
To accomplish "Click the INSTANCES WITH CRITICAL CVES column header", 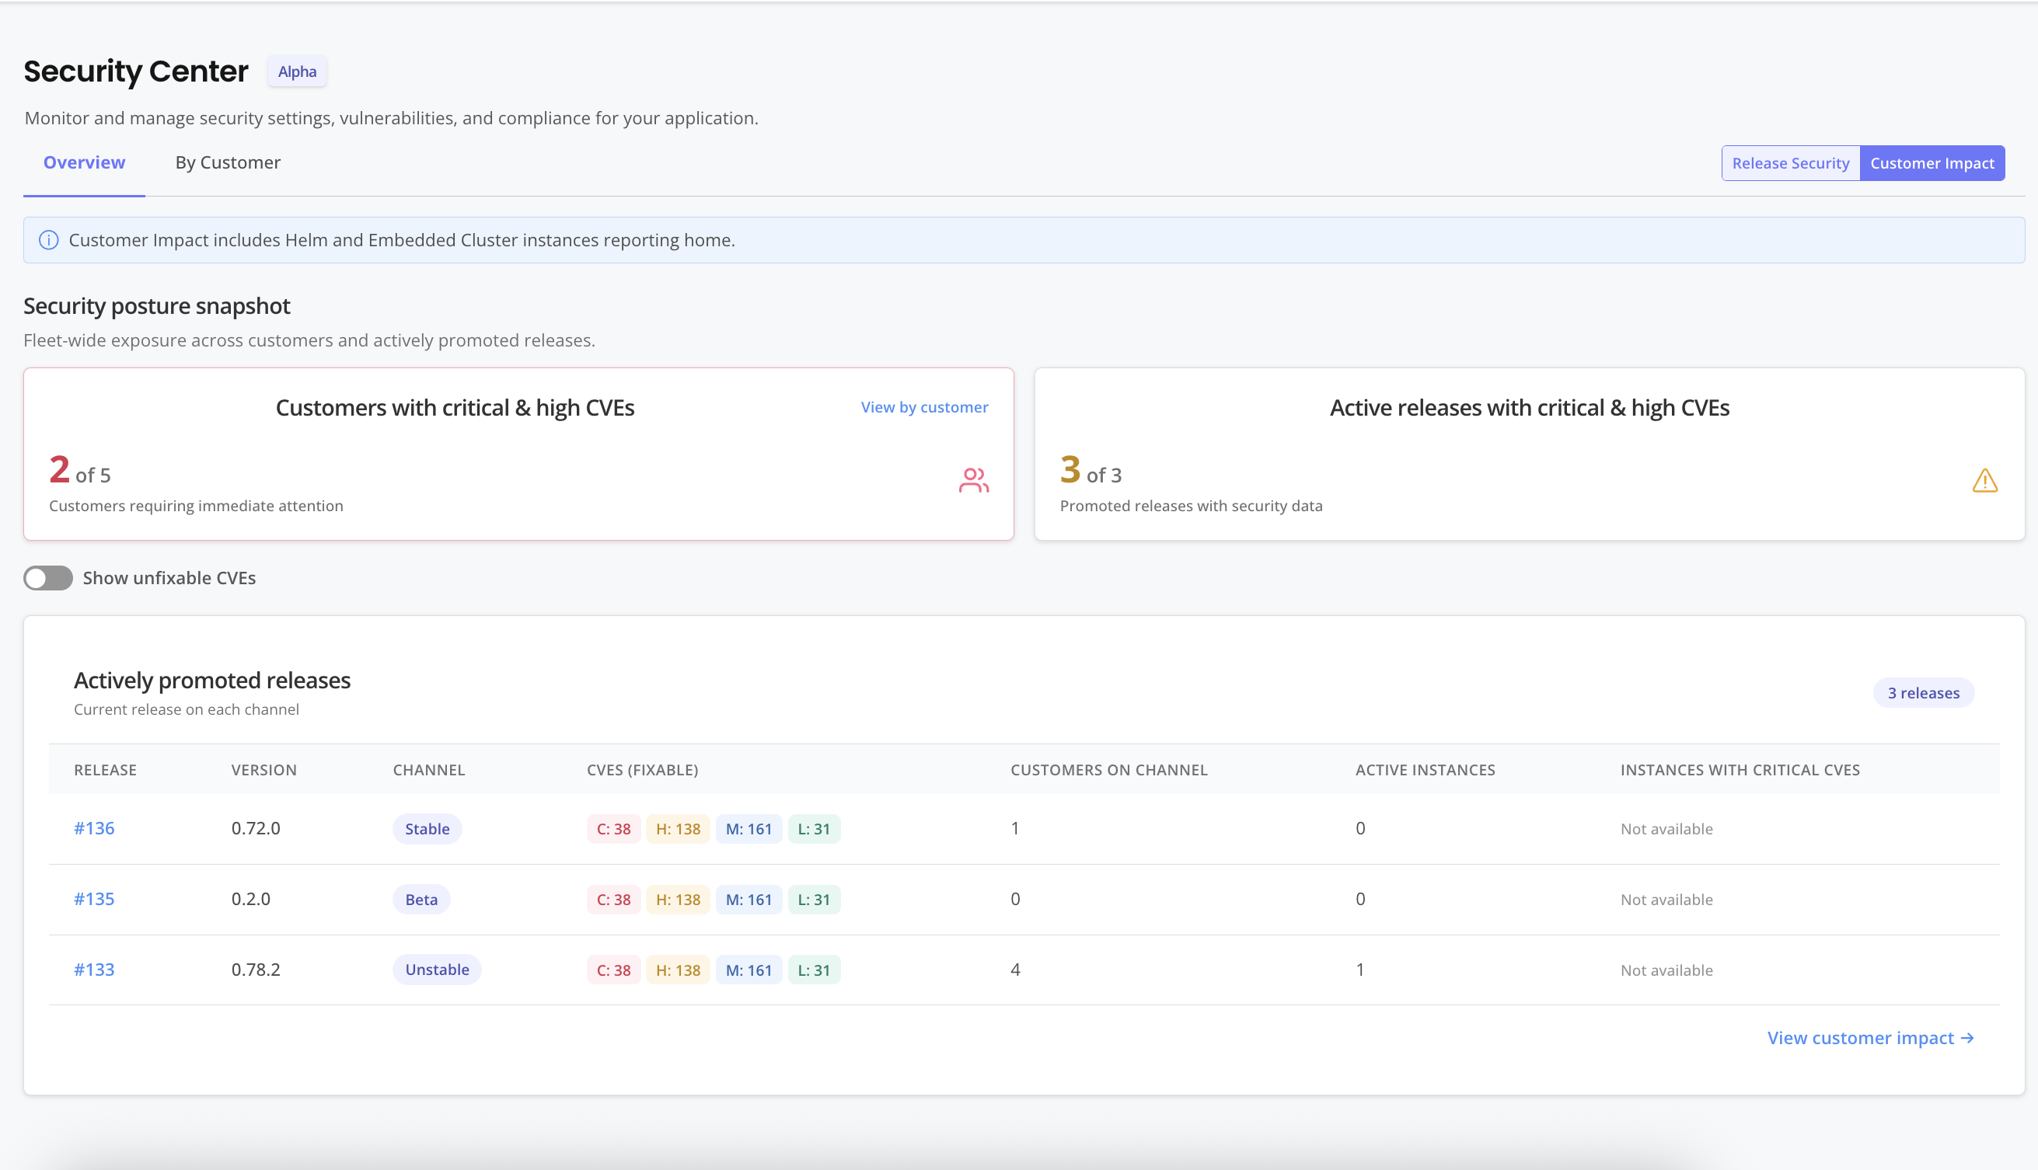I will [1740, 770].
